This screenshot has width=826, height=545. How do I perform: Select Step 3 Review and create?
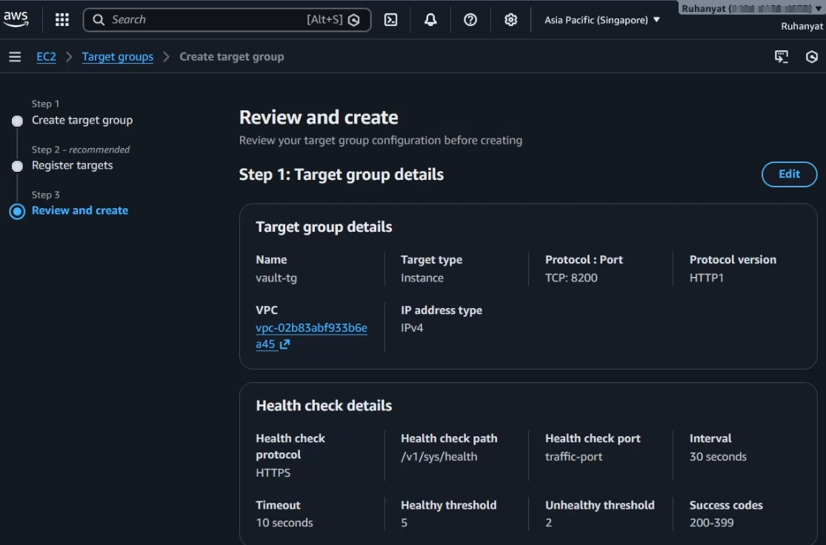point(80,210)
